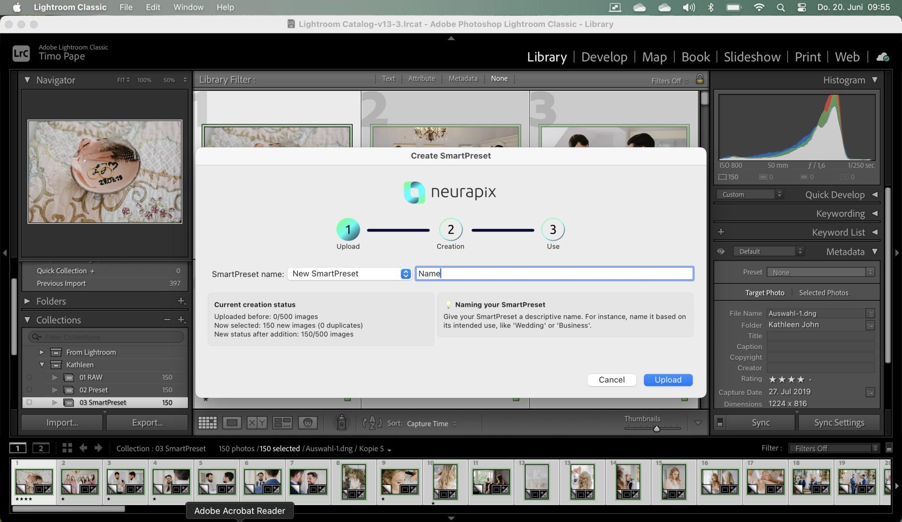The image size is (902, 522).
Task: Click the volume menu bar icon
Action: [x=689, y=7]
